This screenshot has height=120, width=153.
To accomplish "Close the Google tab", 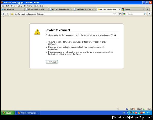I will pos(144,9).
